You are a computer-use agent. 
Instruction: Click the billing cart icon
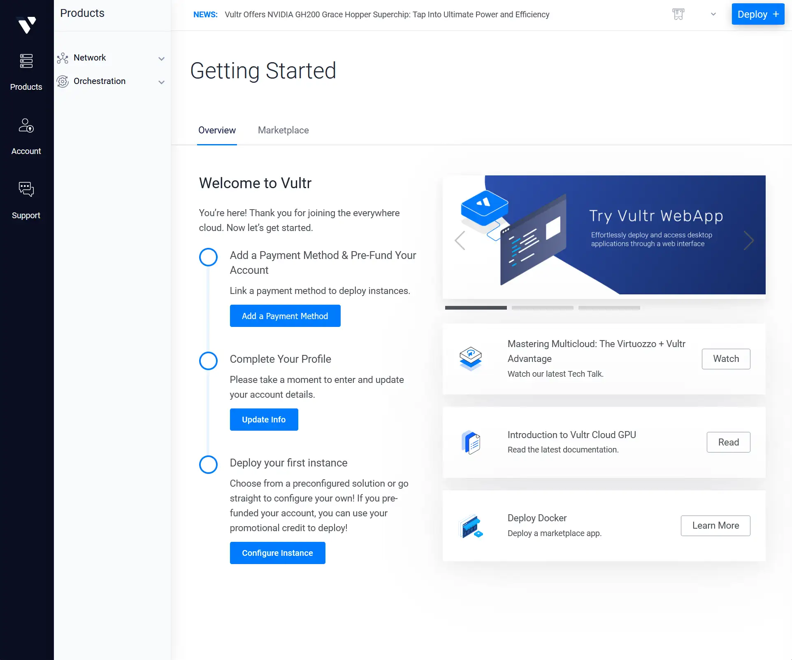[678, 14]
